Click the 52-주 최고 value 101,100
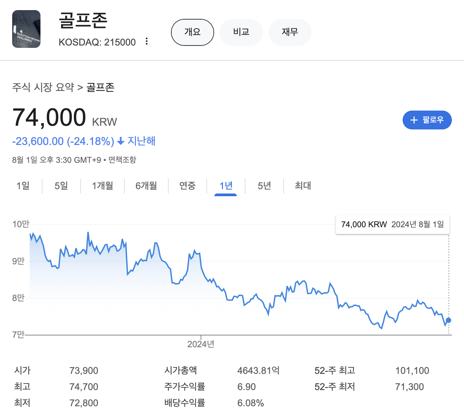 pyautogui.click(x=412, y=371)
